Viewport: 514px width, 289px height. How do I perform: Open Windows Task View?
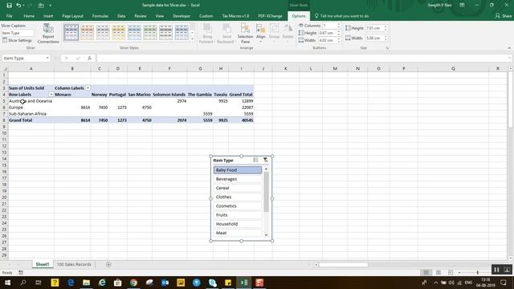pyautogui.click(x=39, y=283)
